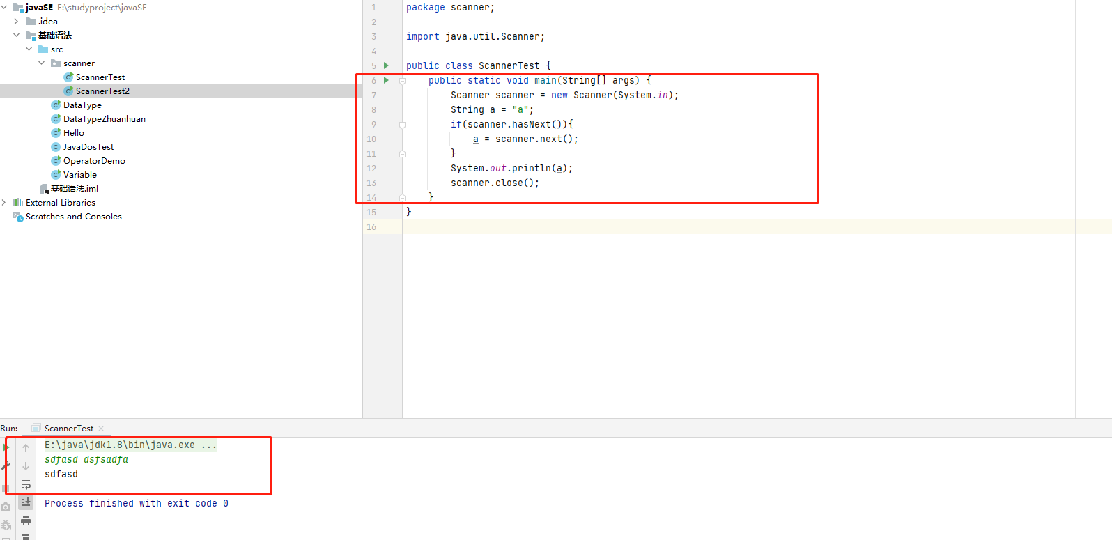Image resolution: width=1112 pixels, height=540 pixels.
Task: Run the main method from line 6 gutter
Action: tap(386, 80)
